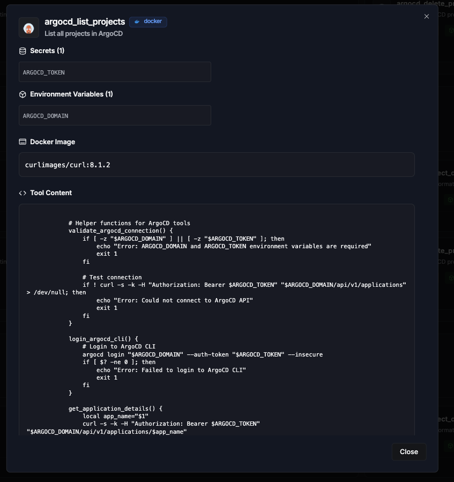
Task: Click 'Error: Failed to login to ArgoCD CLI' line
Action: 171,370
